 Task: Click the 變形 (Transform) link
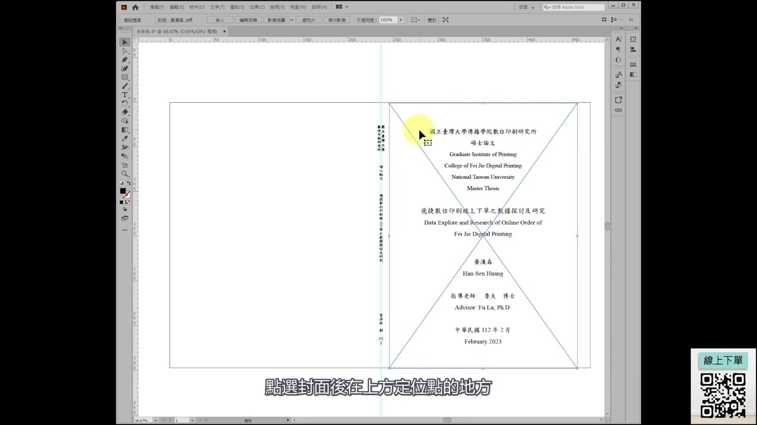tap(431, 19)
